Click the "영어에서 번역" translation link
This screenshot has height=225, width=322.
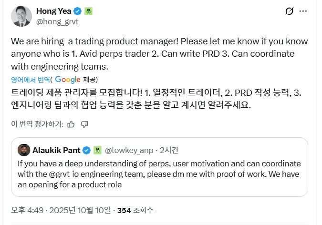(x=31, y=80)
